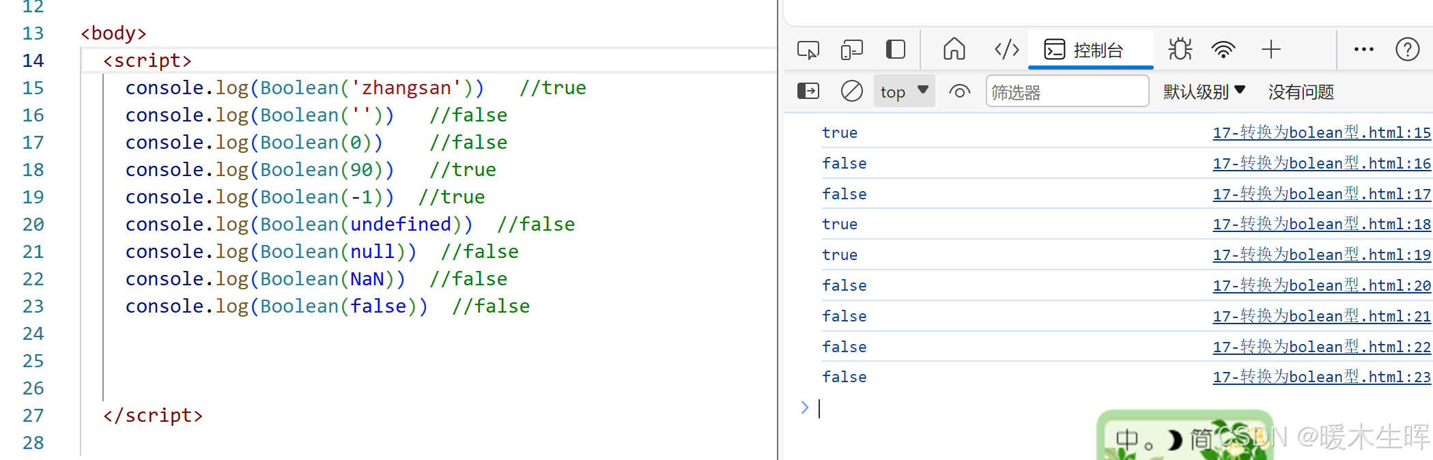Toggle device emulation icon
The width and height of the screenshot is (1433, 460).
point(852,50)
